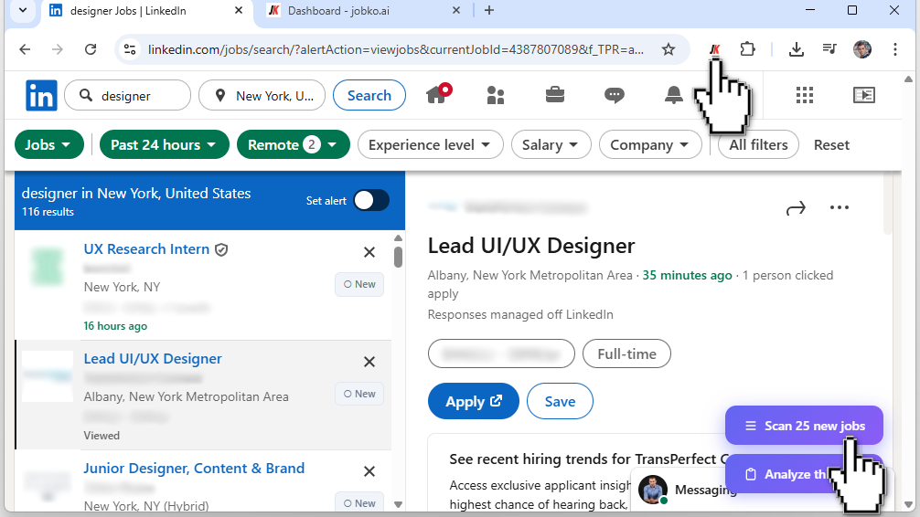Dismiss the UX Research Intern job
920x517 pixels.
[369, 252]
